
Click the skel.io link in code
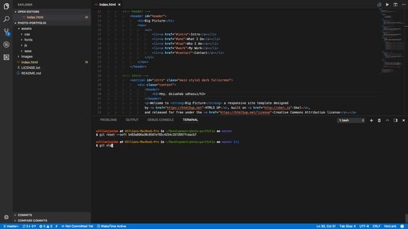coord(277,108)
